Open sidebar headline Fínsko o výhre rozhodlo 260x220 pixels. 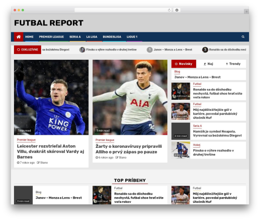click(213, 152)
